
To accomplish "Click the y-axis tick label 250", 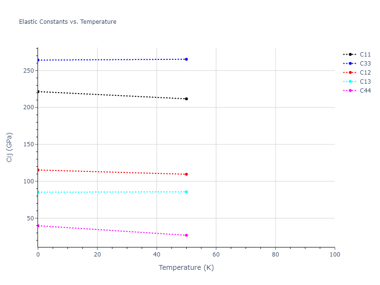I will point(28,71).
